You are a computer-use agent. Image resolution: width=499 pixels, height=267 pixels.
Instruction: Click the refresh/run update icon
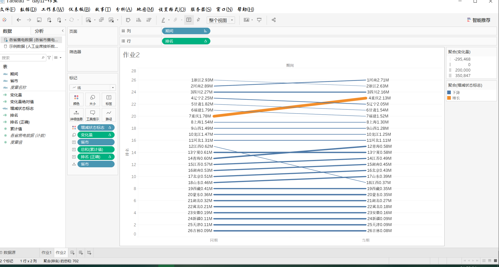[x=71, y=20]
